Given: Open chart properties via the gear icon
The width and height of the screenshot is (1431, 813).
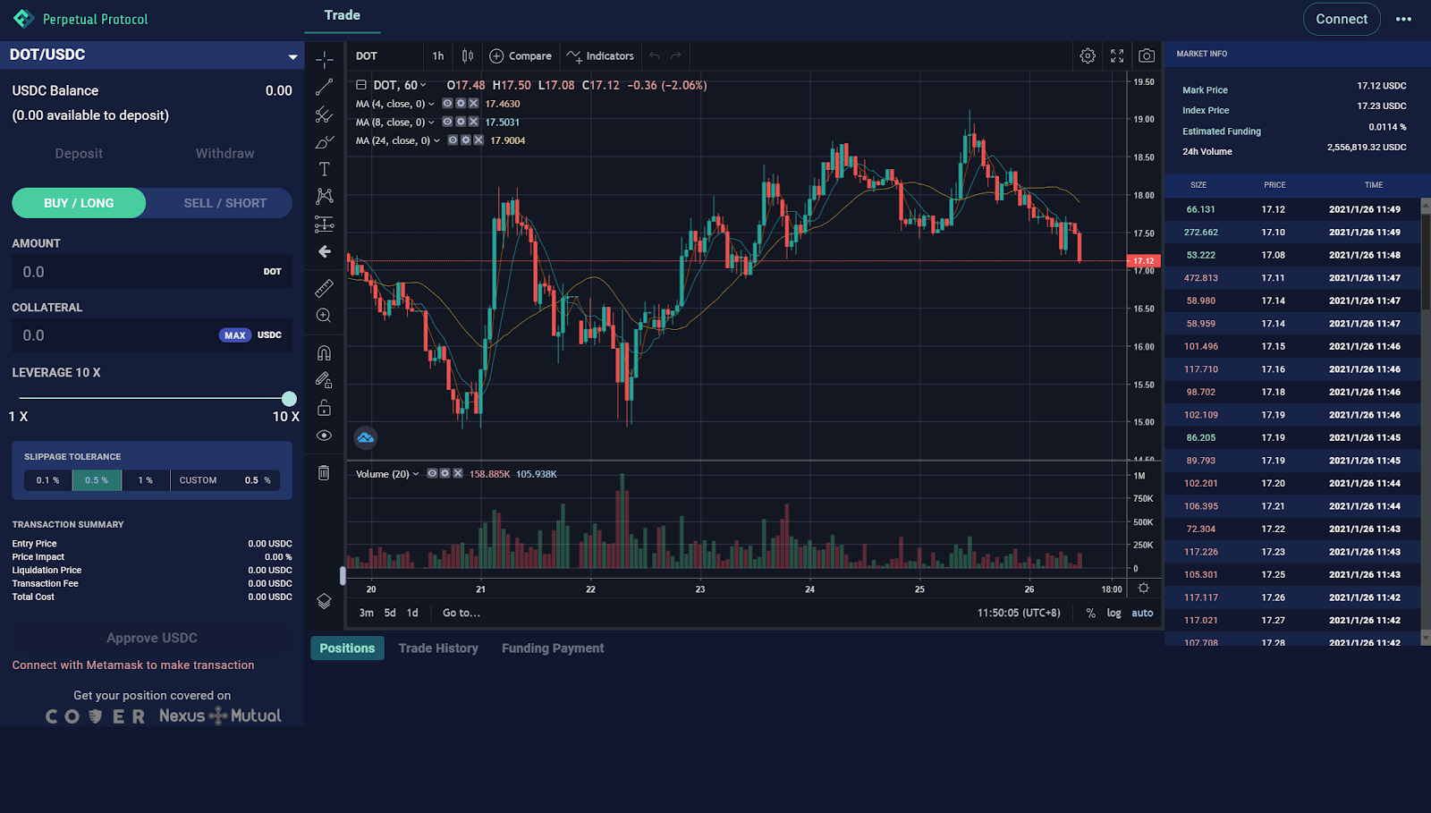Looking at the screenshot, I should (x=1088, y=55).
